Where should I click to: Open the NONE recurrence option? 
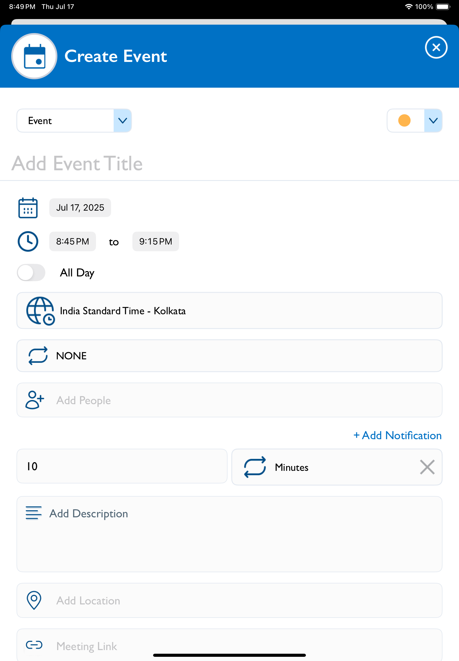pos(229,356)
